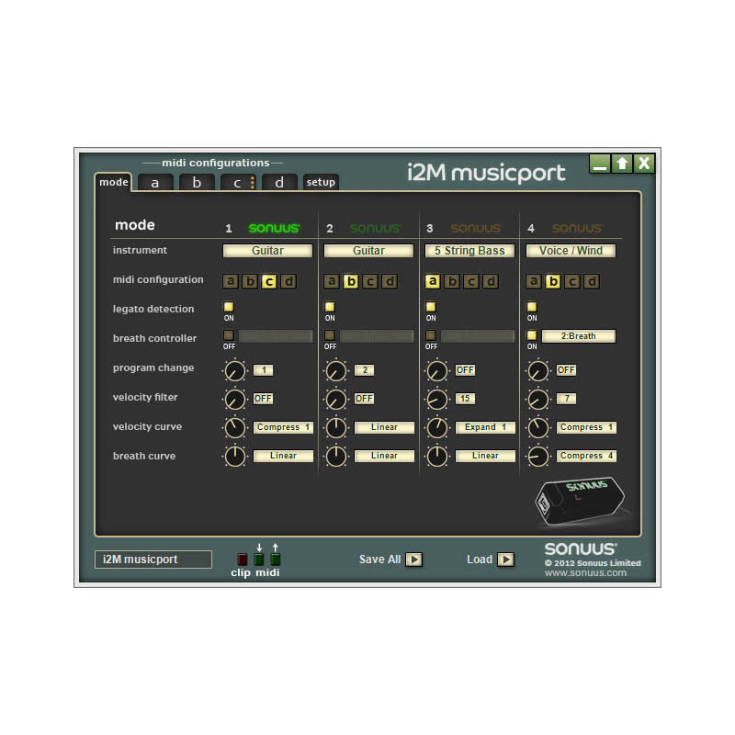Open the 2:Breath controller dropdown
Screen dimensions: 735x735
579,336
